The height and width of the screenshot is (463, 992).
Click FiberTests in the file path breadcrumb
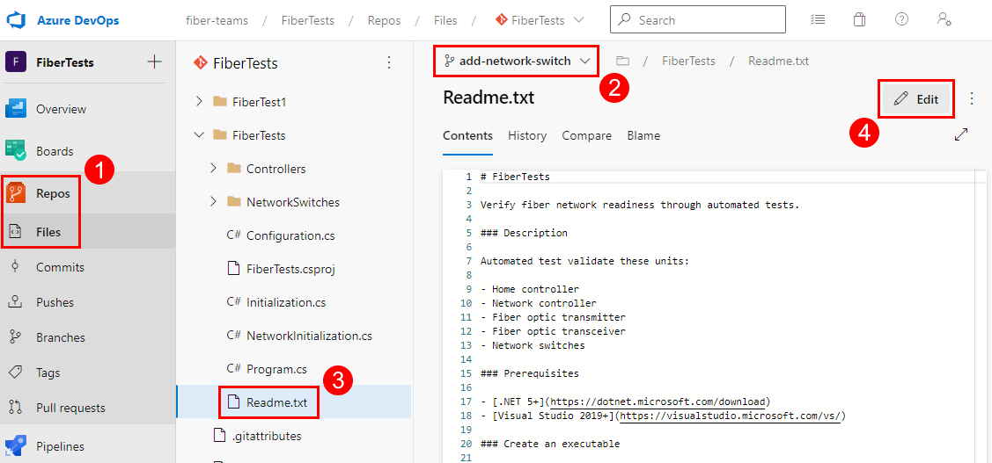689,61
